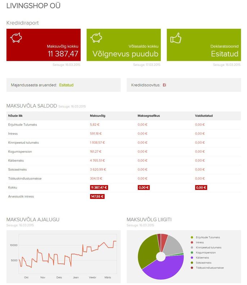The height and width of the screenshot is (285, 247).
Task: Click the Töötuskindlustusmakse row label in table
Action: pos(25,178)
